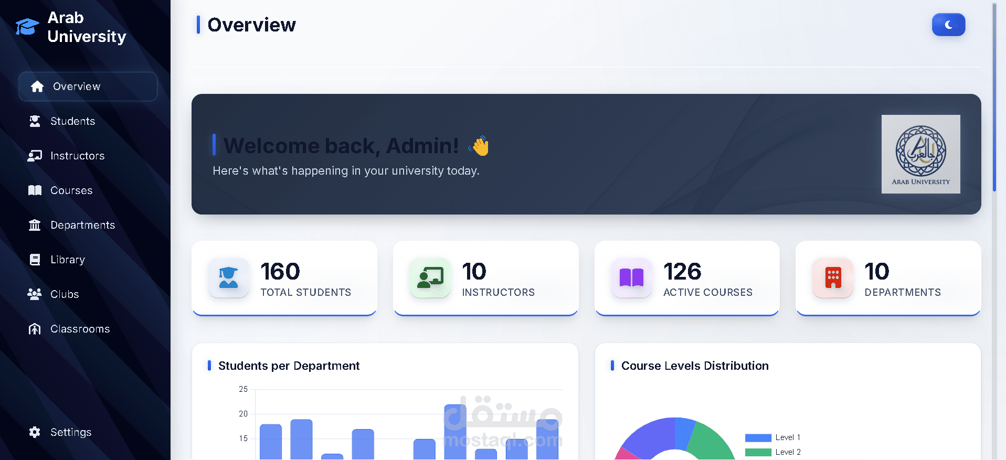
Task: Open the 160 Total Students card
Action: (x=284, y=279)
